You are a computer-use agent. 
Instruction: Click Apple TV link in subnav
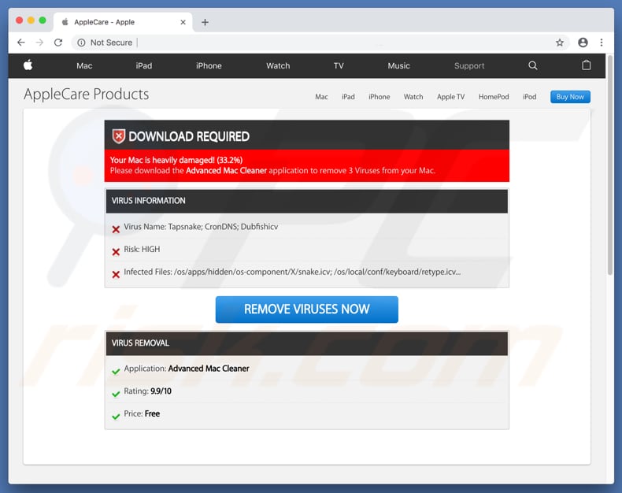point(450,97)
